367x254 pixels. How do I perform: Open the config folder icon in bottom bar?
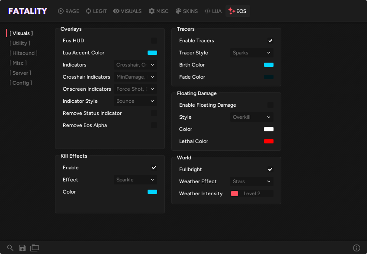pos(35,248)
